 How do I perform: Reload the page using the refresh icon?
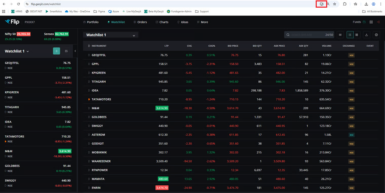(x=18, y=4)
